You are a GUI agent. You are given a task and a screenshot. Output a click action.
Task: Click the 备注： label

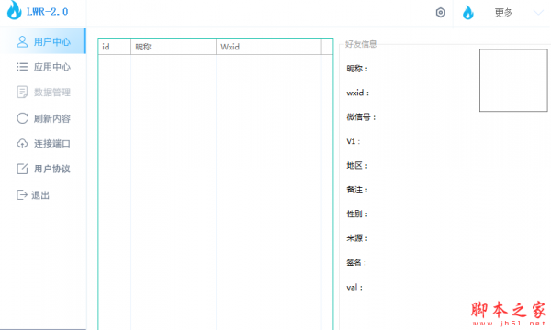[357, 190]
